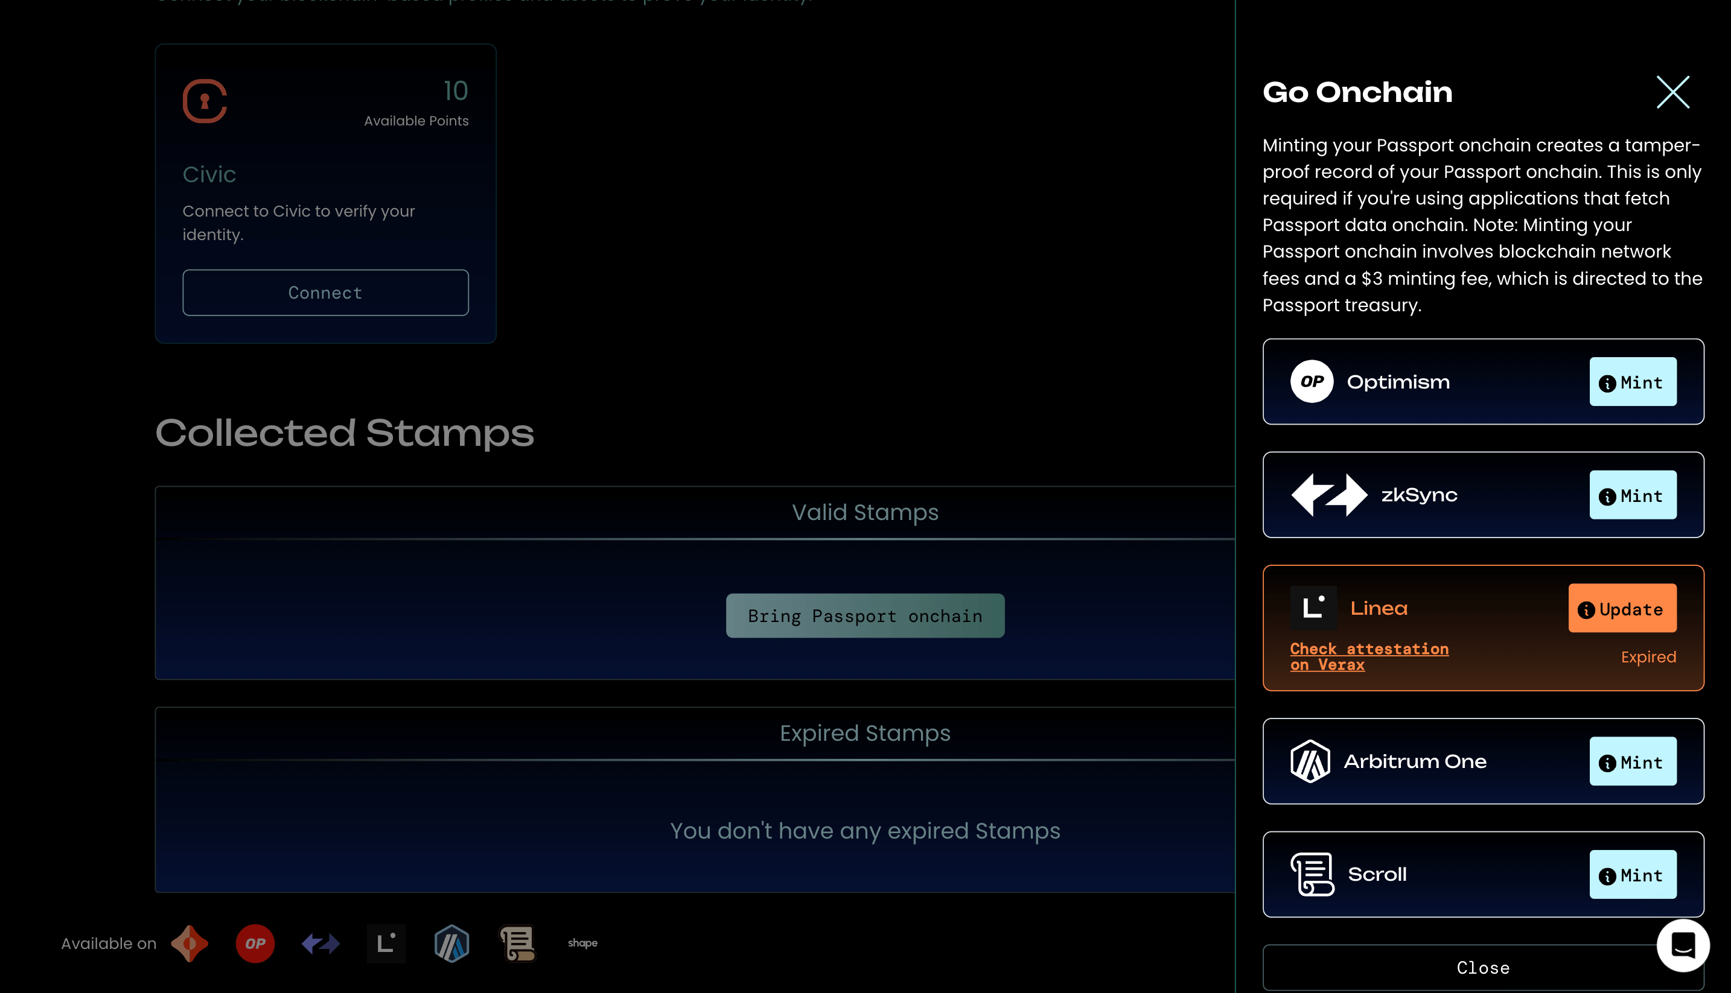Mint Passport on Scroll
Screen dimensions: 1731x993
click(x=1633, y=874)
